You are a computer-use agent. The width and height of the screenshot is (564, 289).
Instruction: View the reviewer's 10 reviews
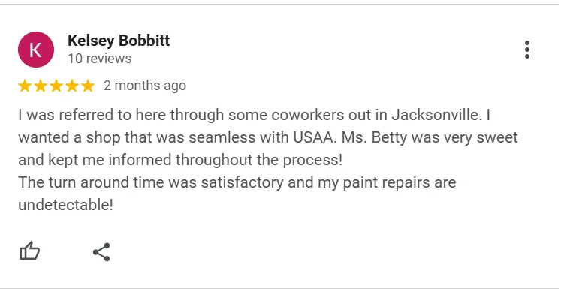(100, 59)
